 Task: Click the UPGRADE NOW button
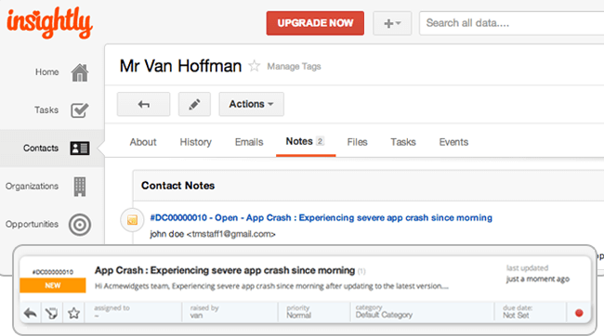(315, 23)
